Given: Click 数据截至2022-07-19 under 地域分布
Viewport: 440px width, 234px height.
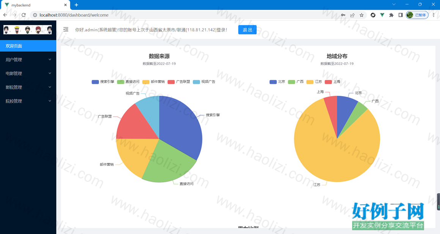Looking at the screenshot, I should pos(337,64).
